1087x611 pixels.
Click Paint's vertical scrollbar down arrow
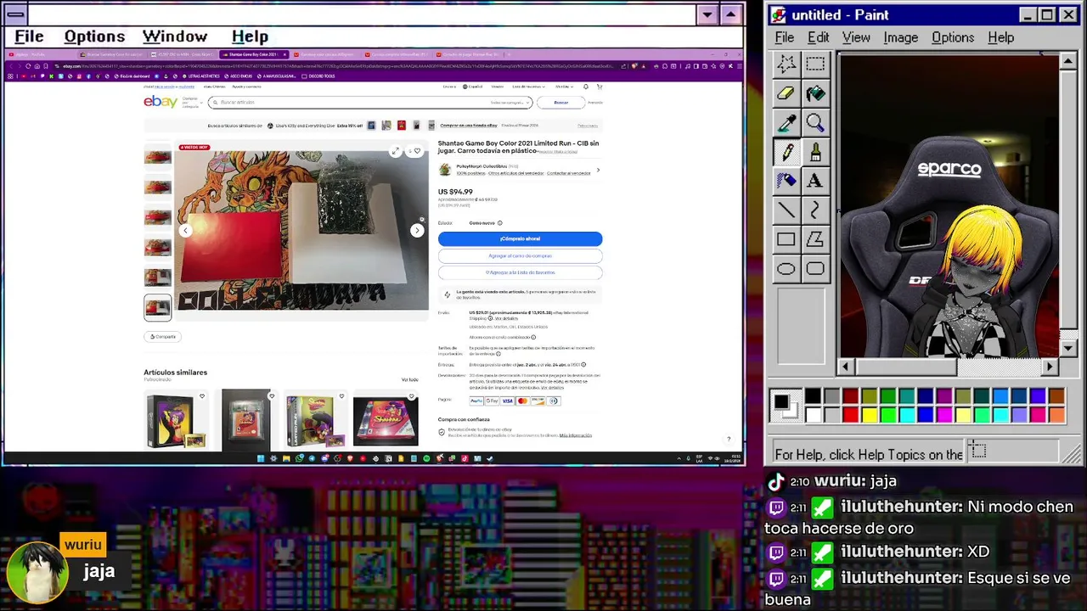coord(1068,348)
